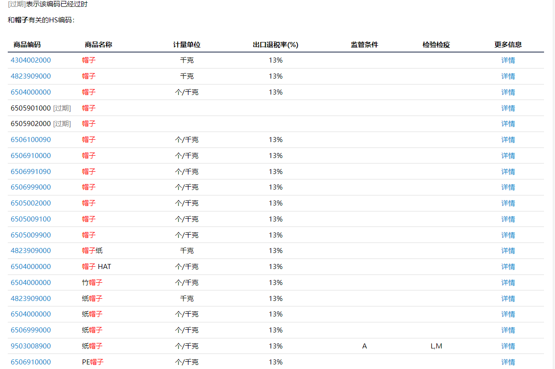Open 详情 for the 竹帽子 row
This screenshot has height=369, width=555.
[x=508, y=283]
